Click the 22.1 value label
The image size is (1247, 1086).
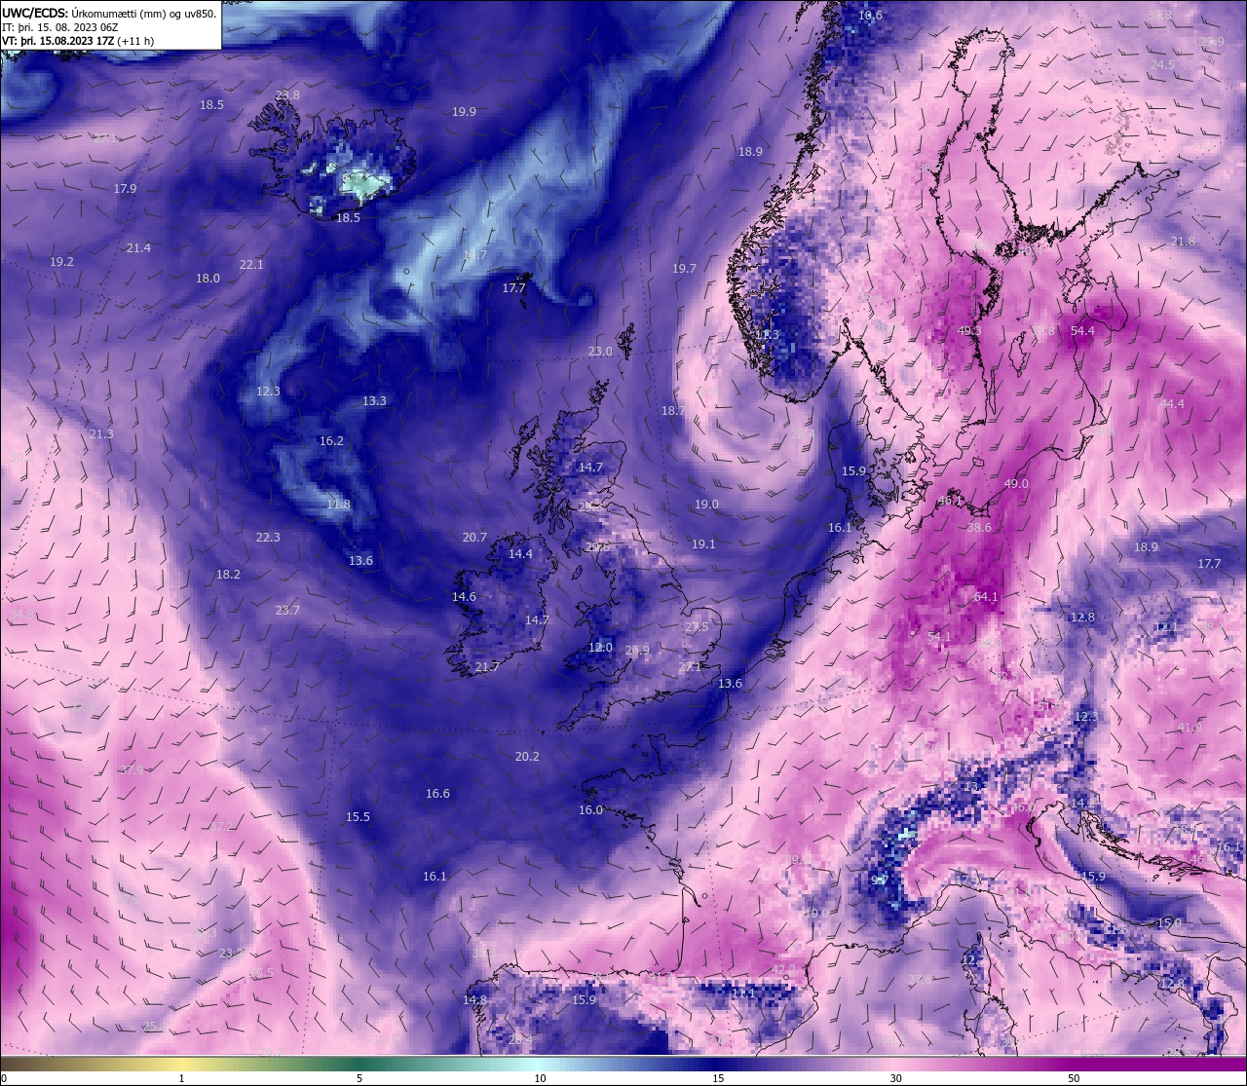pos(251,265)
